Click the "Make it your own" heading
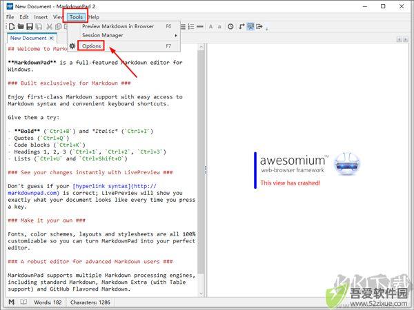Screen dimensions: 414x310 pyautogui.click(x=46, y=220)
